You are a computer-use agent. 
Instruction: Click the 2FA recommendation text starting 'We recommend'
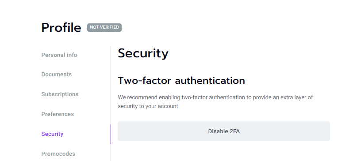pos(215,102)
